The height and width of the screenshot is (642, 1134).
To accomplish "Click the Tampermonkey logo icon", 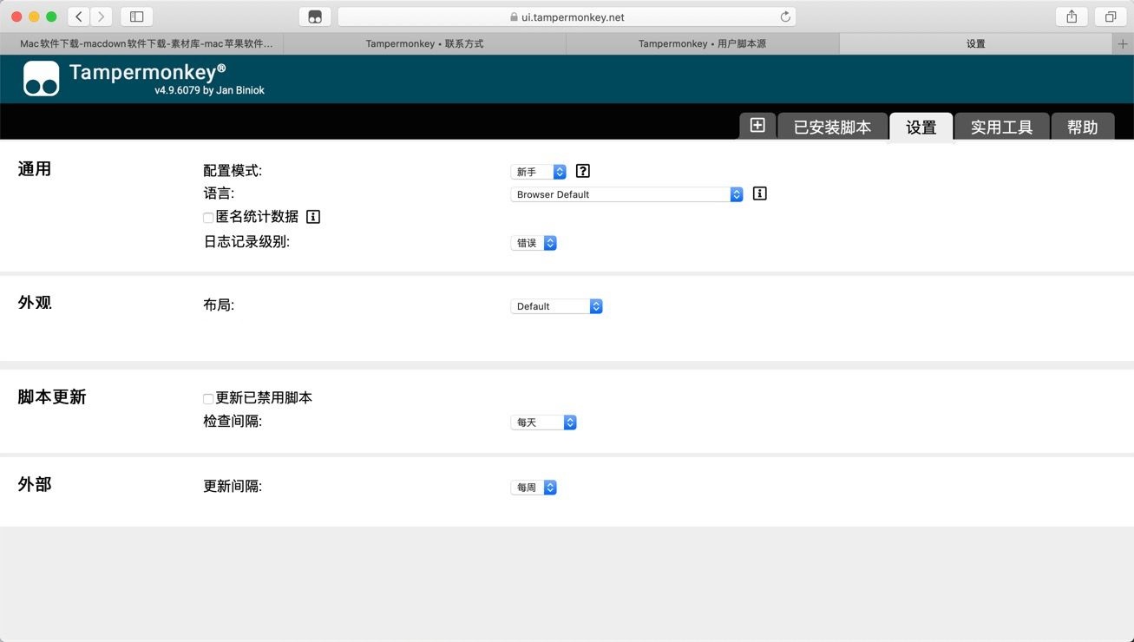I will [x=41, y=78].
